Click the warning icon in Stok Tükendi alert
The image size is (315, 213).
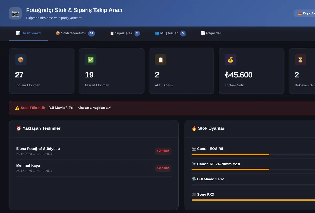[x=17, y=108]
